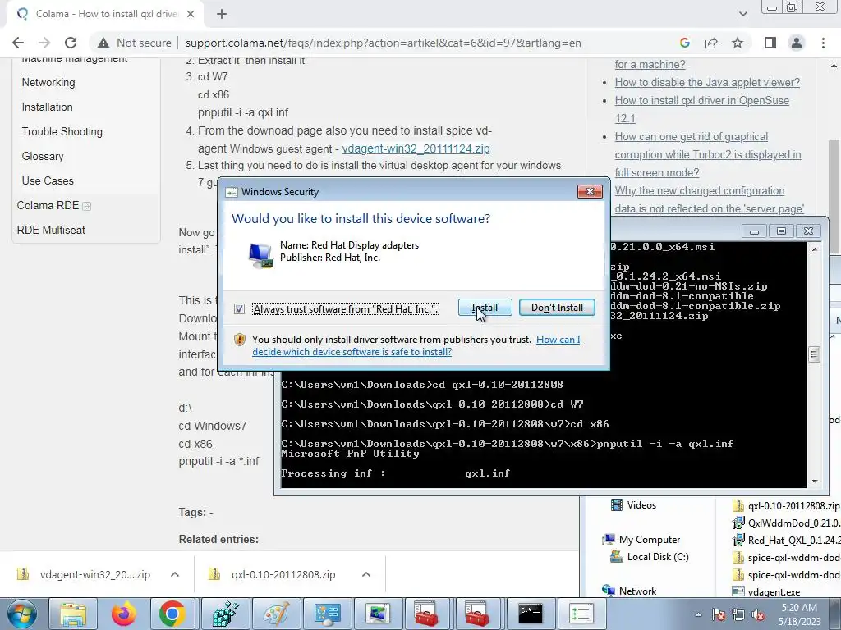Image resolution: width=841 pixels, height=630 pixels.
Task: Open Glossary sidebar category
Action: pyautogui.click(x=43, y=157)
